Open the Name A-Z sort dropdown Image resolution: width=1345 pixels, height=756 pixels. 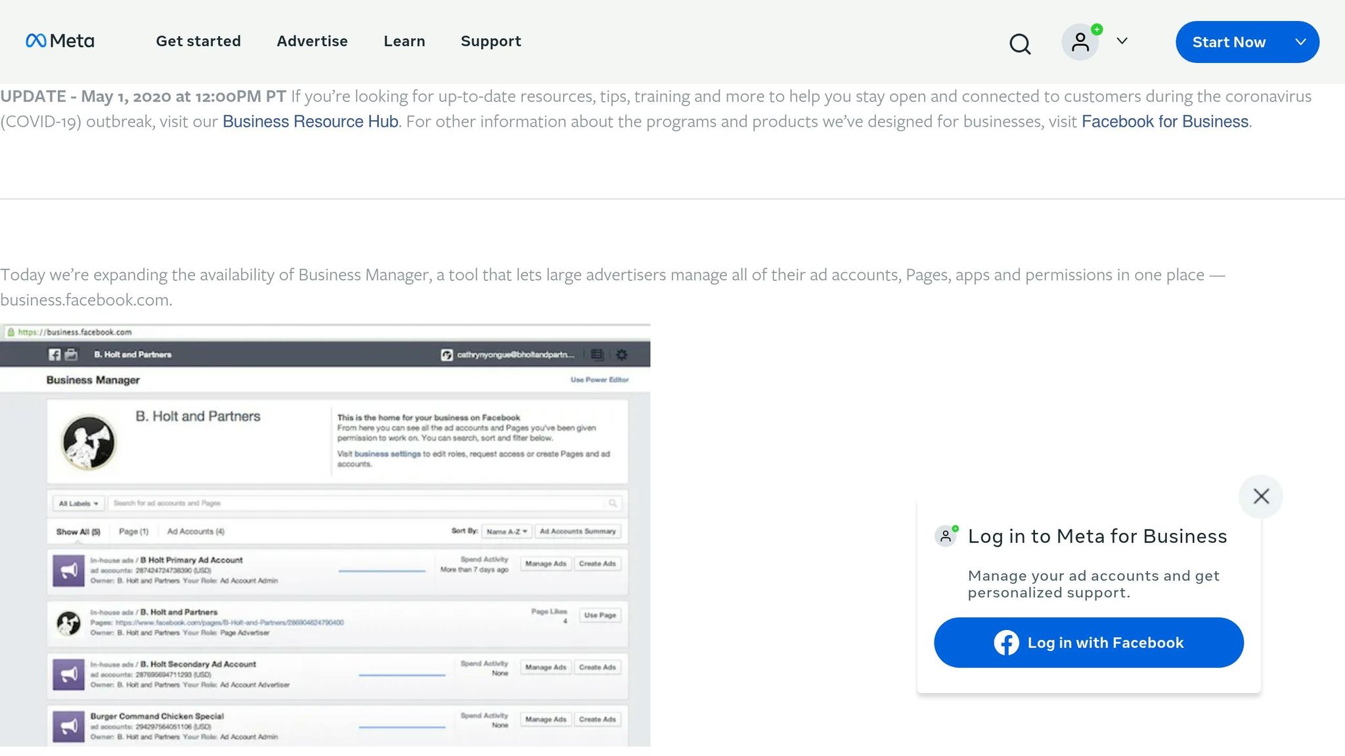(x=506, y=532)
